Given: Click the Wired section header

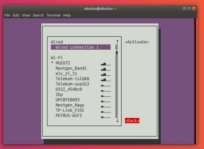Looking at the screenshot, I should point(57,42).
